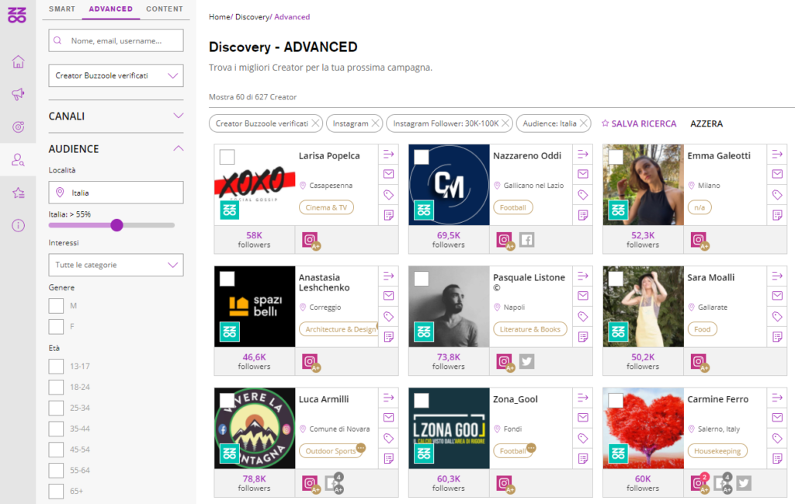This screenshot has height=504, width=795.
Task: Add a tag to Larisa Popelca
Action: (x=389, y=195)
